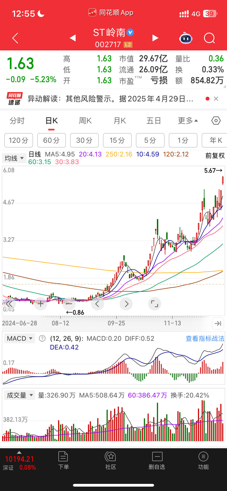The width and height of the screenshot is (227, 491).
Task: Select 15分 period button
Action: click(117, 140)
